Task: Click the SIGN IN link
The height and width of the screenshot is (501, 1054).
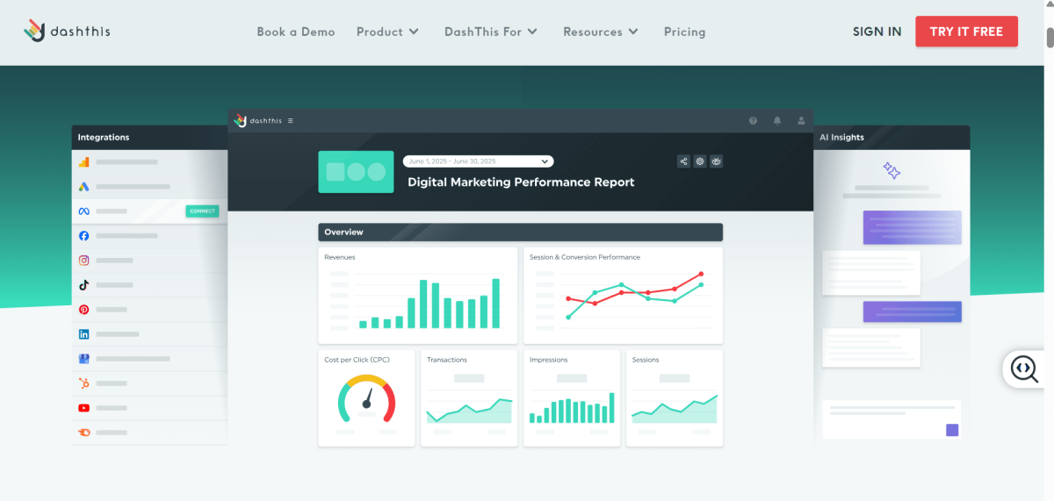Action: (877, 32)
